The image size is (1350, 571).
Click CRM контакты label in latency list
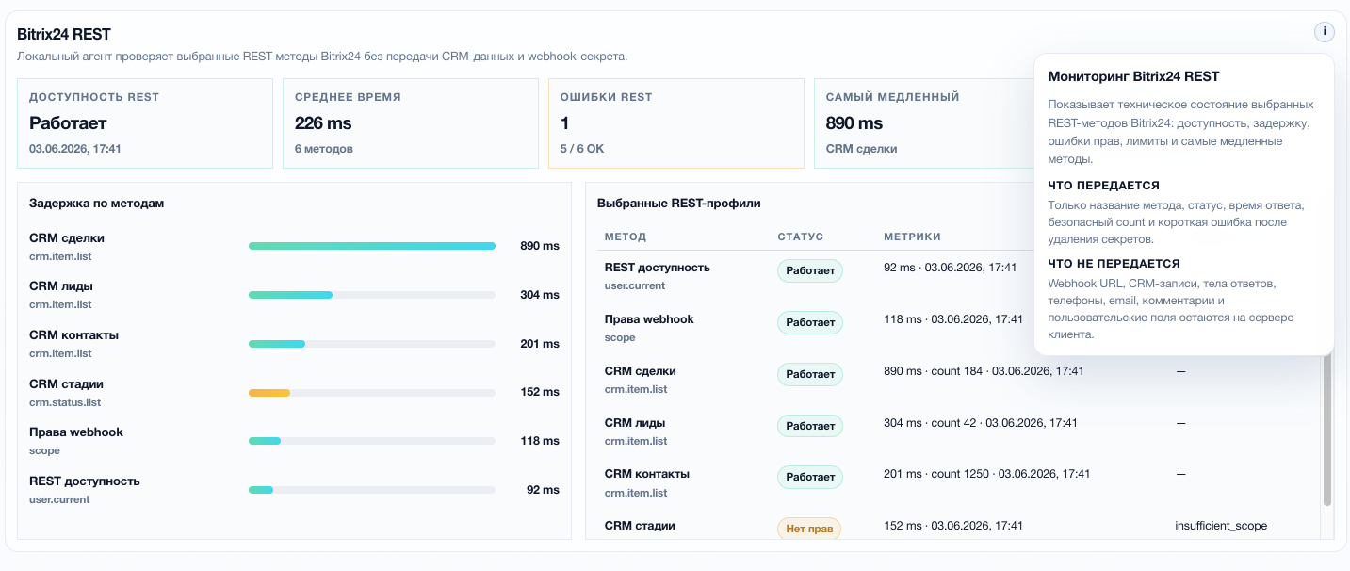73,334
